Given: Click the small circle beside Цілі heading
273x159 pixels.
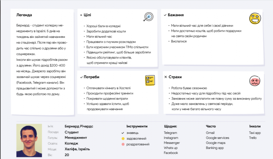Looking at the screenshot, I should (x=81, y=15).
